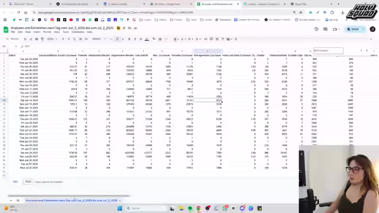Open the fill color picker
Viewport: 379px width, 213px height.
pos(154,39)
